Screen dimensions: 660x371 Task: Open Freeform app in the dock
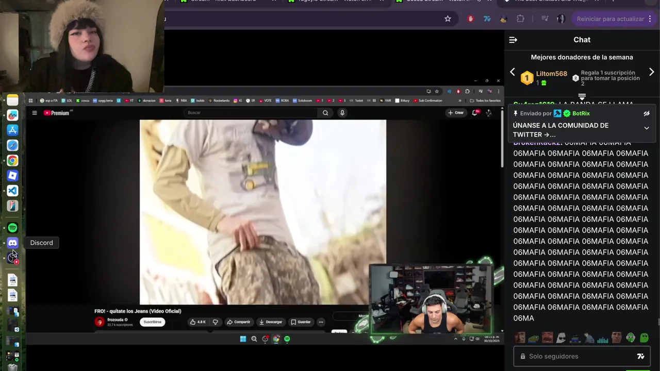coord(12,115)
